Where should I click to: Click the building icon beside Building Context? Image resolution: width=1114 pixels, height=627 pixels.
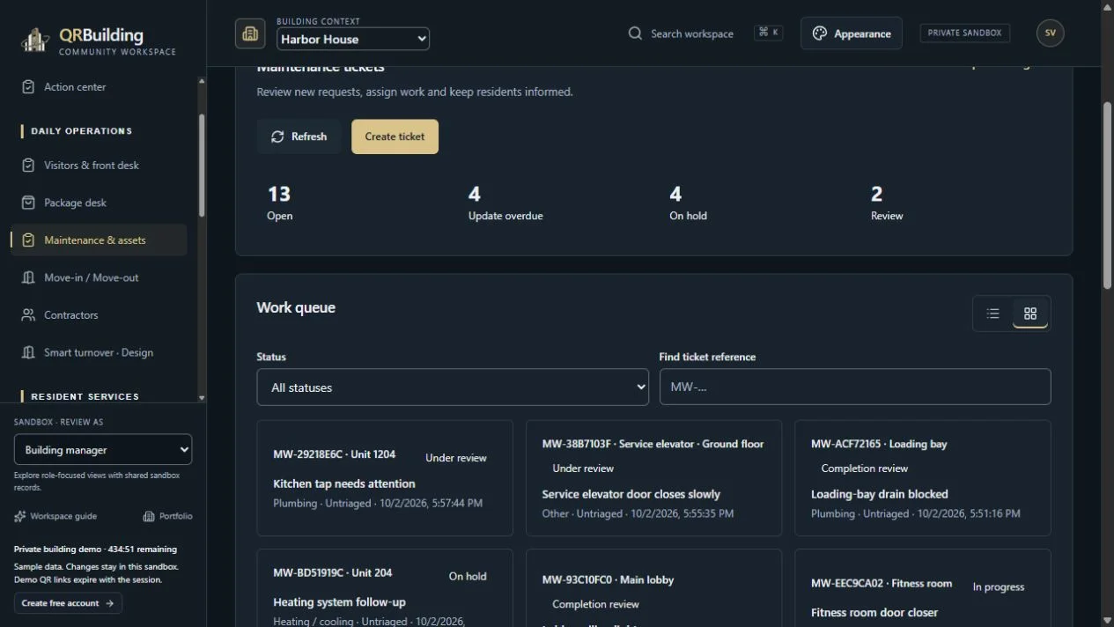coord(250,33)
